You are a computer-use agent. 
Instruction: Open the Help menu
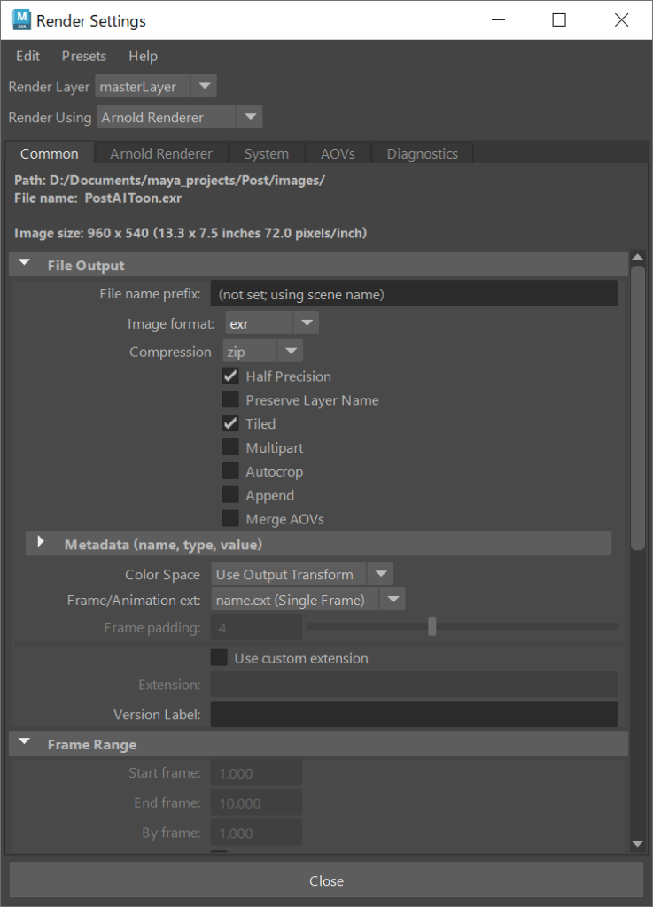(143, 56)
